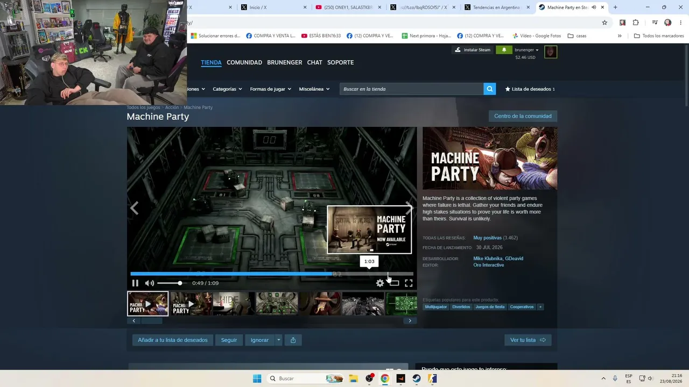Go to the TIENDA section
This screenshot has height=387, width=689.
click(x=211, y=62)
